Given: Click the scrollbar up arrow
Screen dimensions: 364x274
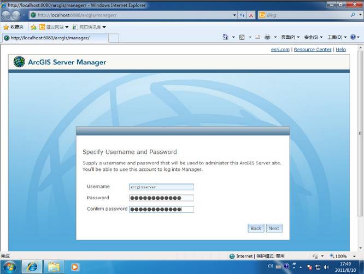Looking at the screenshot, I should 361,47.
